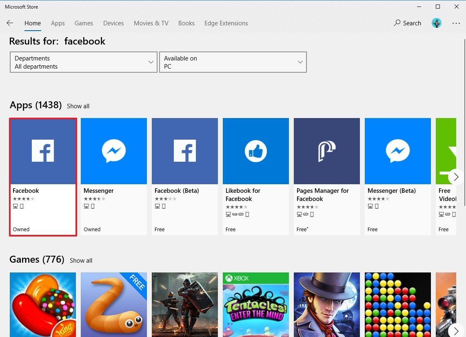Click the See more ellipsis menu
The width and height of the screenshot is (466, 337).
point(456,23)
